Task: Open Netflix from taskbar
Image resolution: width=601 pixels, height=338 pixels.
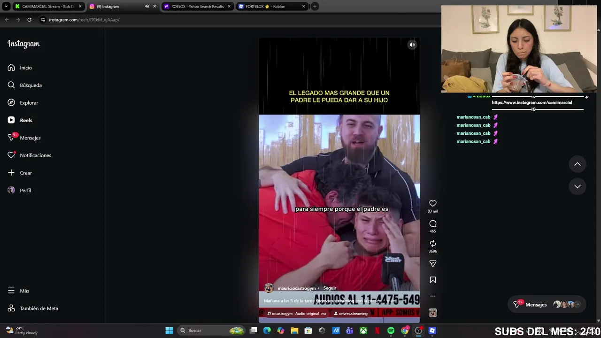Action: coord(377,330)
